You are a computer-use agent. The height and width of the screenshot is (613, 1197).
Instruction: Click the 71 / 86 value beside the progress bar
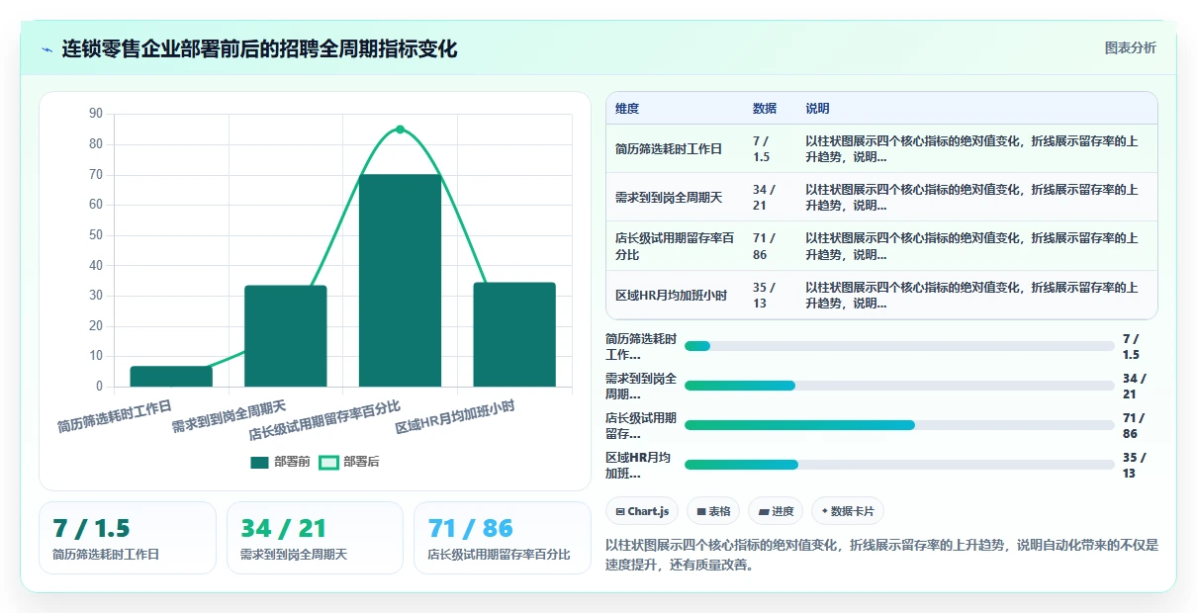(1135, 425)
